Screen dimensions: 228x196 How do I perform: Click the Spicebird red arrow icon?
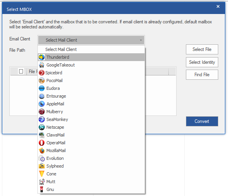(x=42, y=73)
